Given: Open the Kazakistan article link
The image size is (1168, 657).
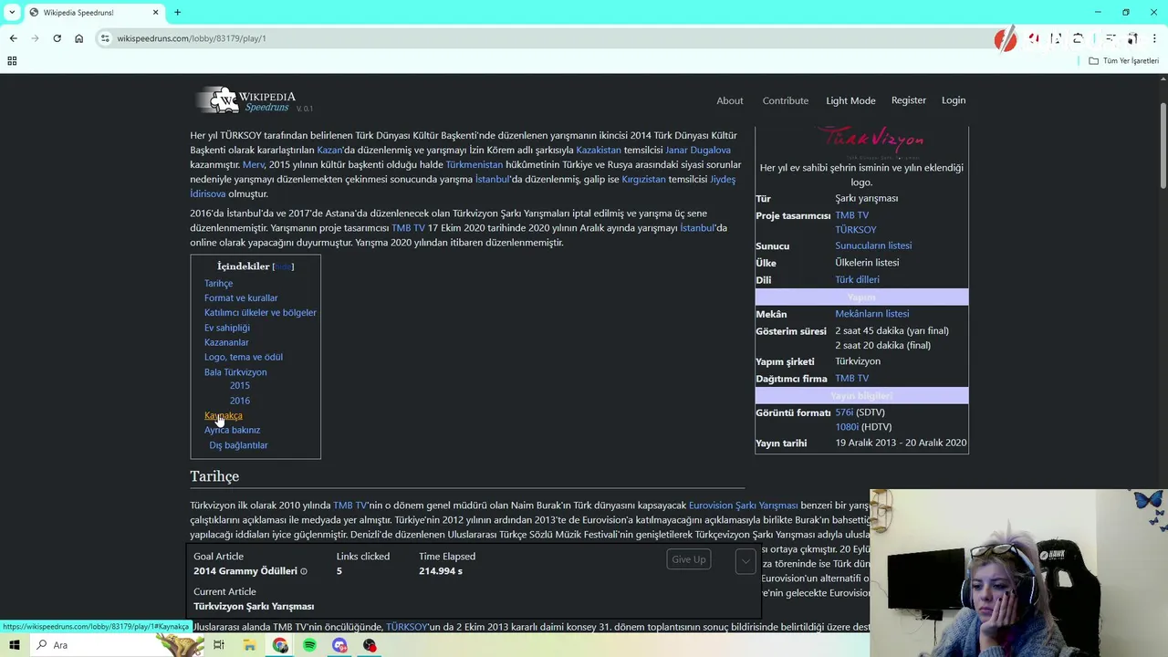Looking at the screenshot, I should pos(598,150).
